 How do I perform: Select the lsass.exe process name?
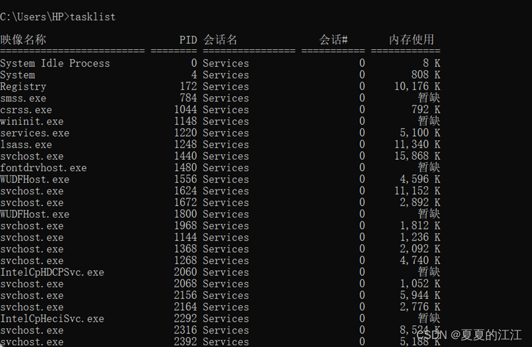pos(26,145)
